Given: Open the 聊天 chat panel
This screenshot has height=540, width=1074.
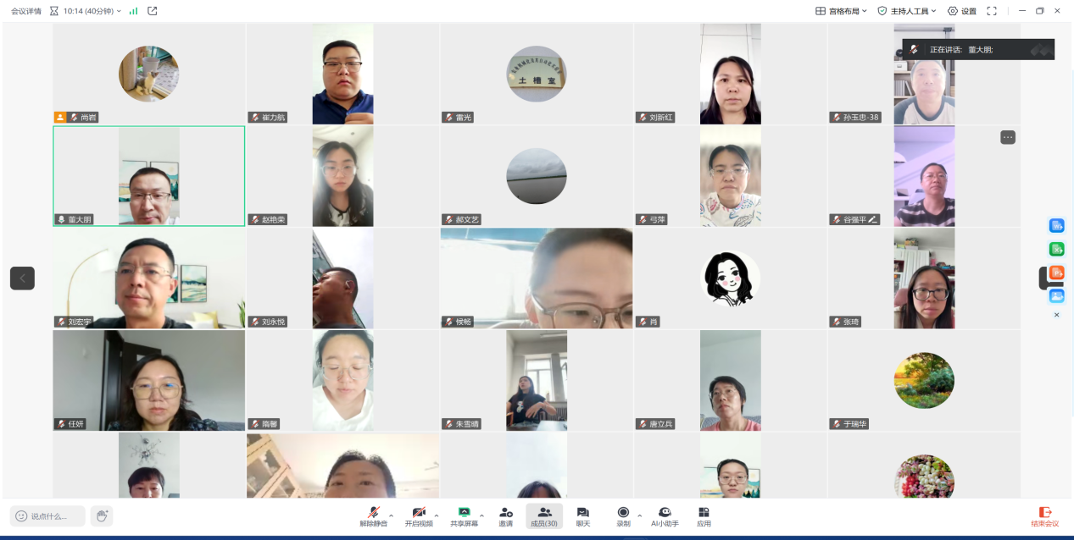Looking at the screenshot, I should pyautogui.click(x=583, y=516).
